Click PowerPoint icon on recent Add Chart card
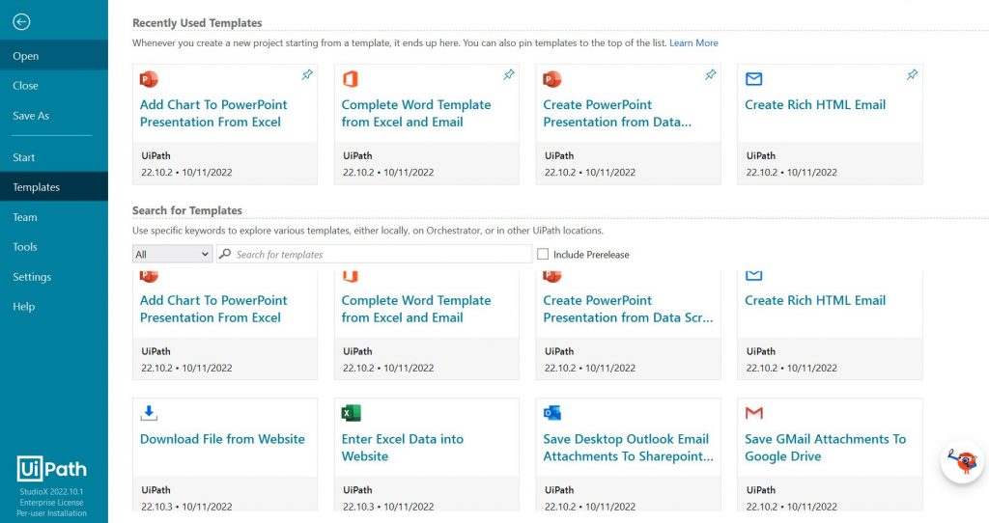The width and height of the screenshot is (989, 523). pos(149,79)
